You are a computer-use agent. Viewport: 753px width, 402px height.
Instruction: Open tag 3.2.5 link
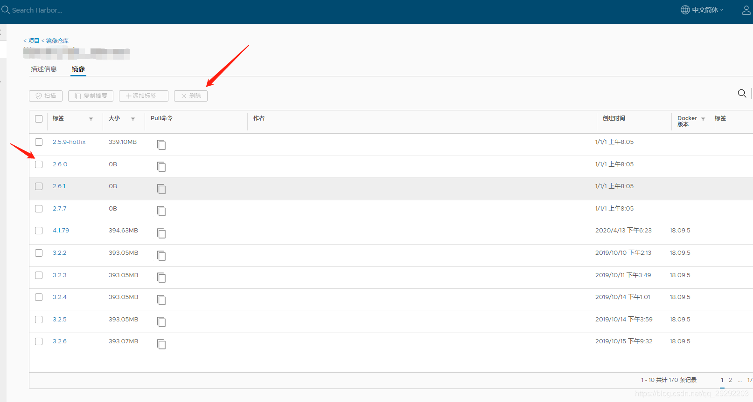(59, 320)
